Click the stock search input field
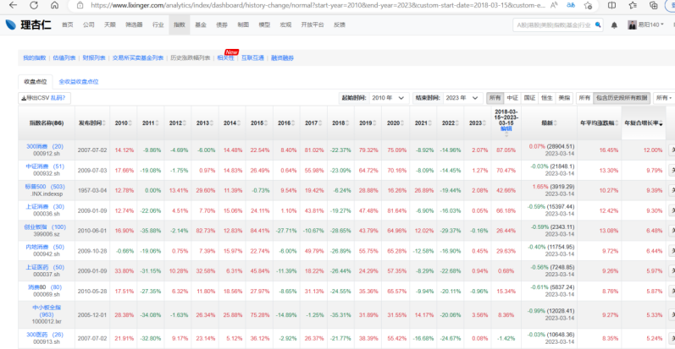This screenshot has height=349, width=675. click(554, 25)
